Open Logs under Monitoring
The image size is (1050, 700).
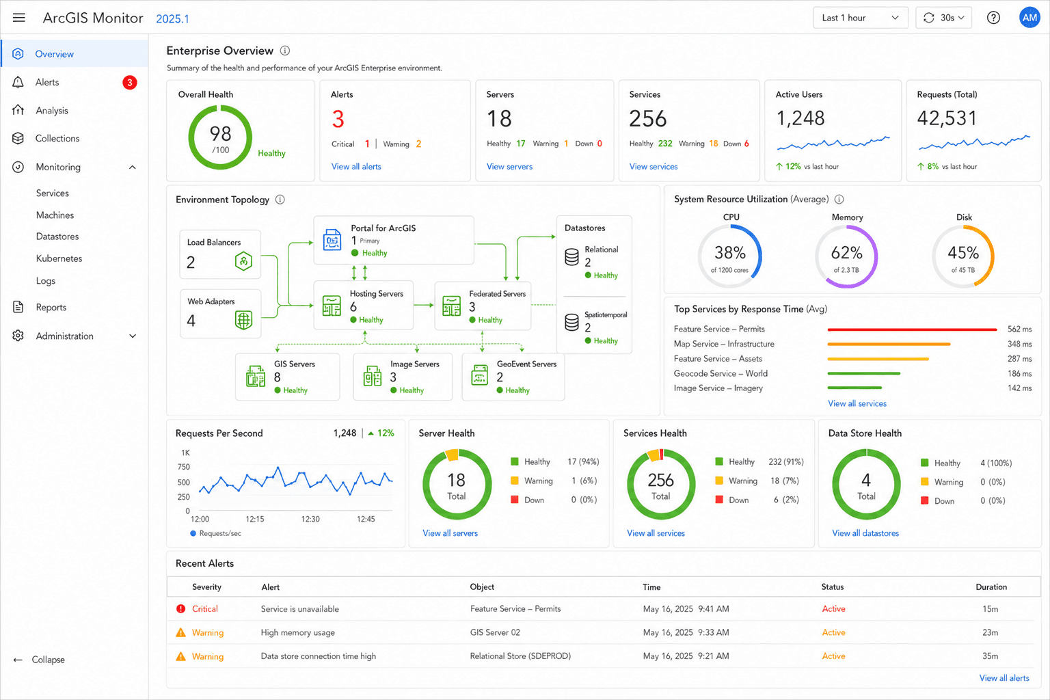coord(46,281)
